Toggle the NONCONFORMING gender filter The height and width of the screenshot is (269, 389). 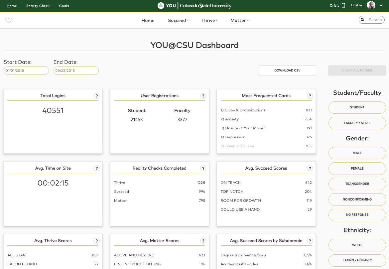(x=357, y=199)
